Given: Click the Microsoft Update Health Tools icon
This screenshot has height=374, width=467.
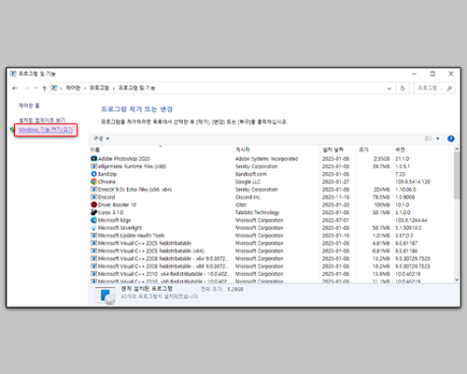Looking at the screenshot, I should [x=93, y=236].
